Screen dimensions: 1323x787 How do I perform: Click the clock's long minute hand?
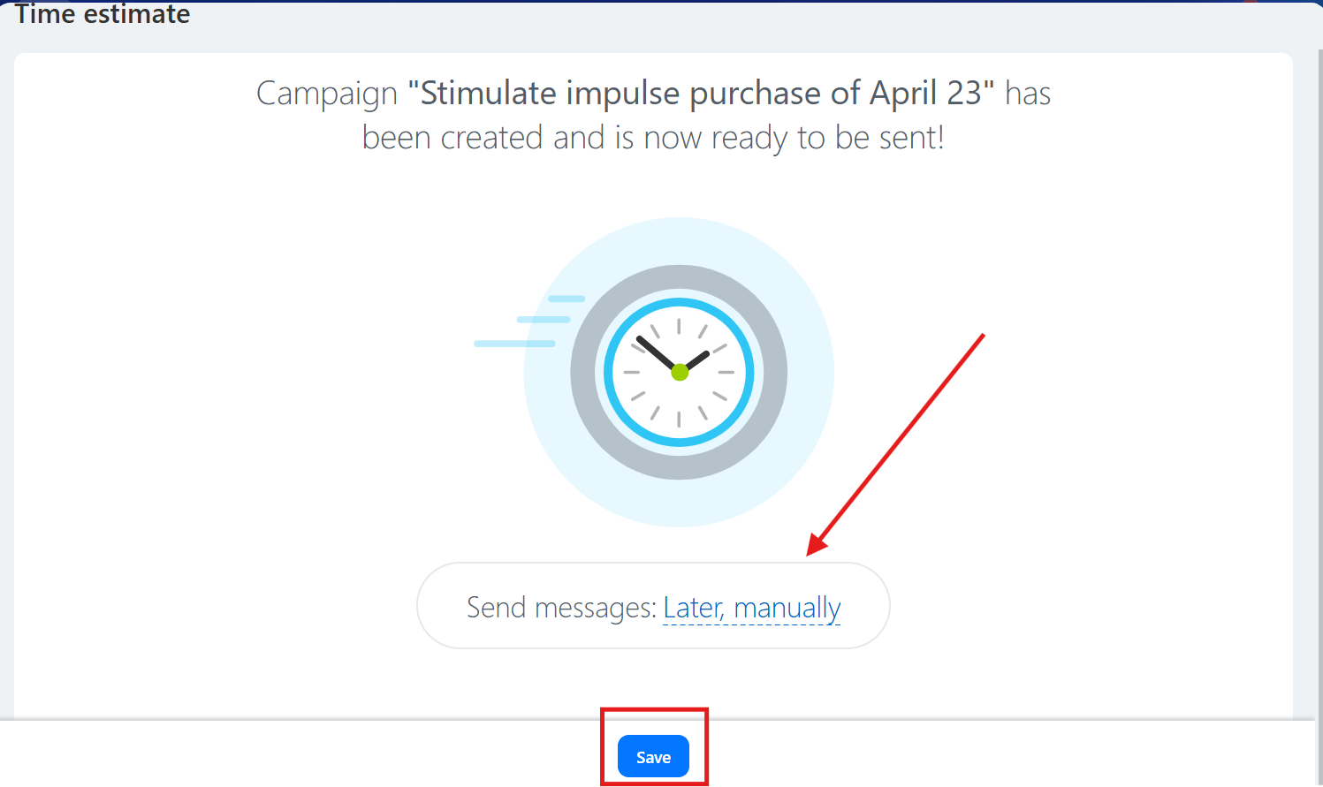pos(656,352)
